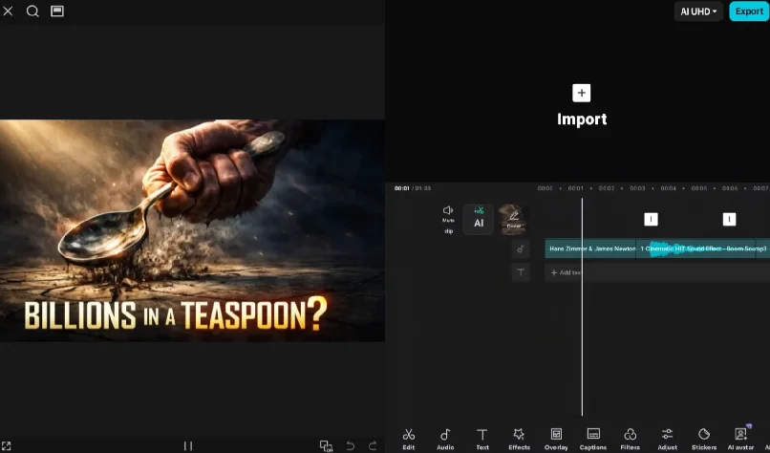Open the Cover thumbnail editor
The image size is (770, 453).
pyautogui.click(x=514, y=219)
